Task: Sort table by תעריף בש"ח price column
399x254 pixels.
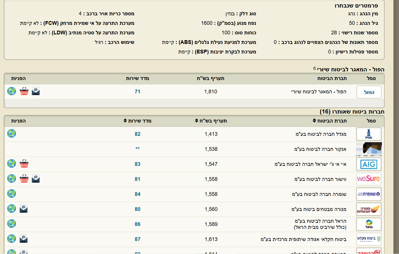Action: [211, 121]
